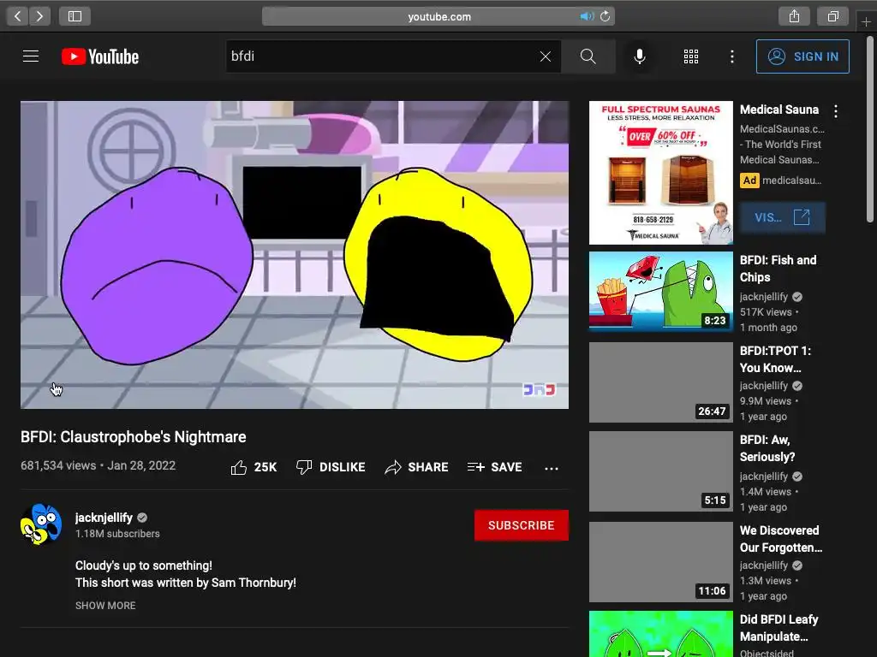Open the 26:47 BFDI:TPOT video thumbnail
The height and width of the screenshot is (657, 877).
660,382
